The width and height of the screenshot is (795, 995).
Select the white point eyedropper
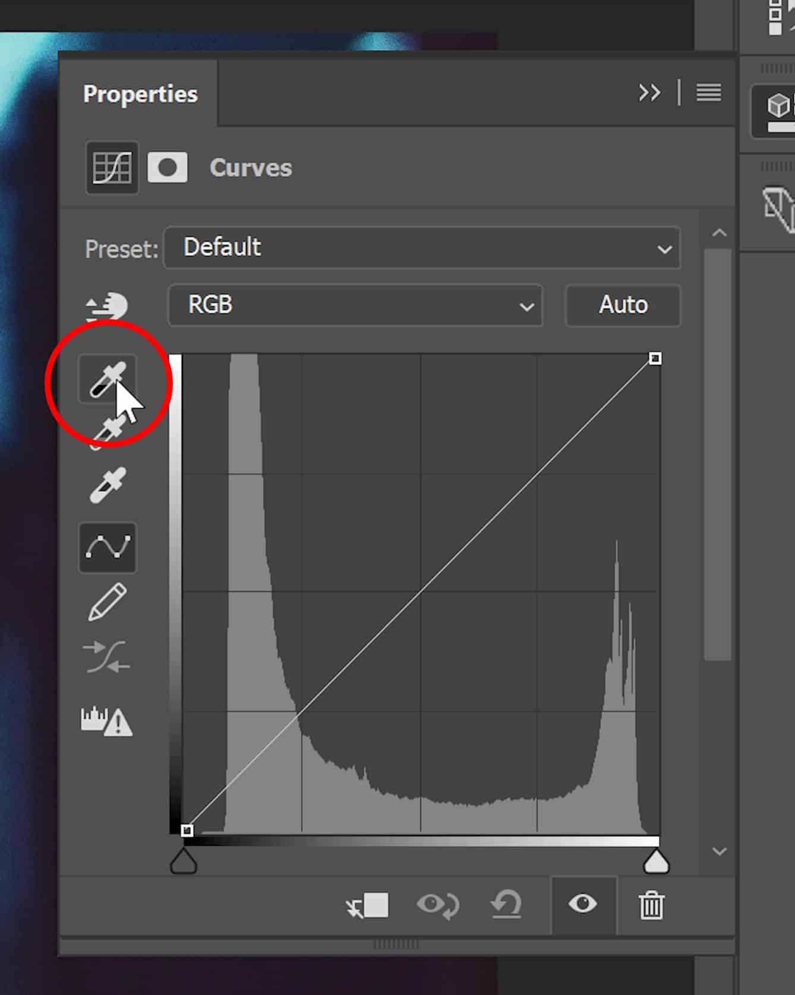click(108, 485)
